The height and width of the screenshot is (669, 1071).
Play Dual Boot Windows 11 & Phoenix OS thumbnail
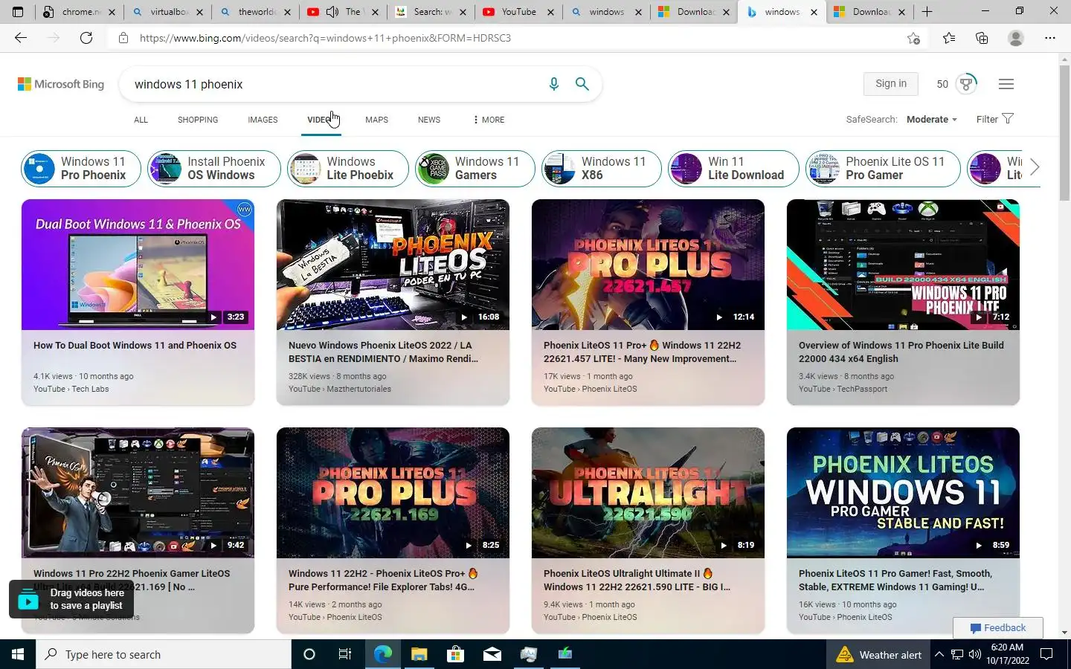tap(138, 265)
